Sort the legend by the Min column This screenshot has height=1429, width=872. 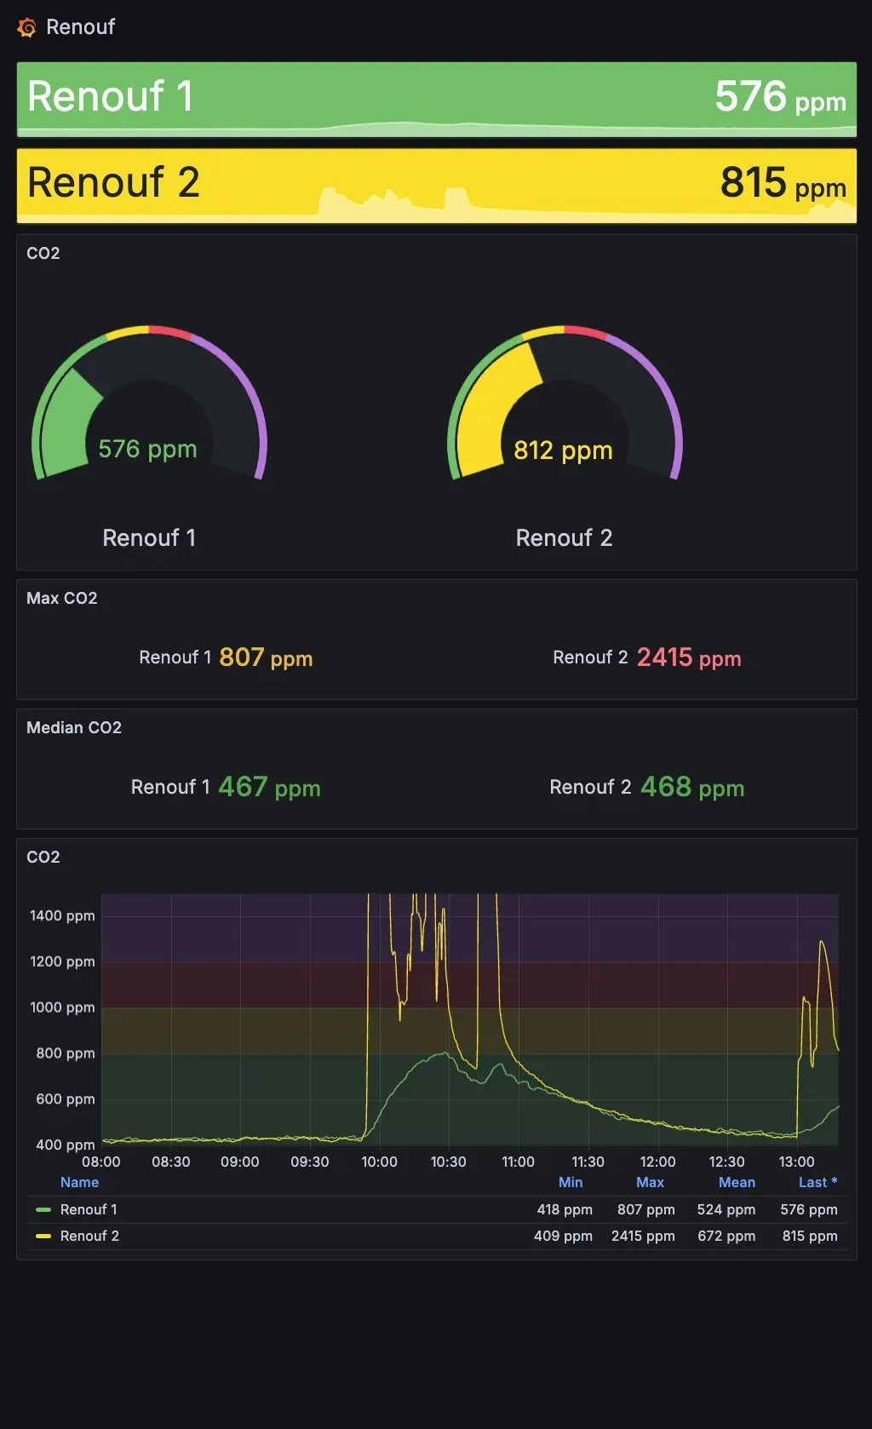pos(570,1182)
